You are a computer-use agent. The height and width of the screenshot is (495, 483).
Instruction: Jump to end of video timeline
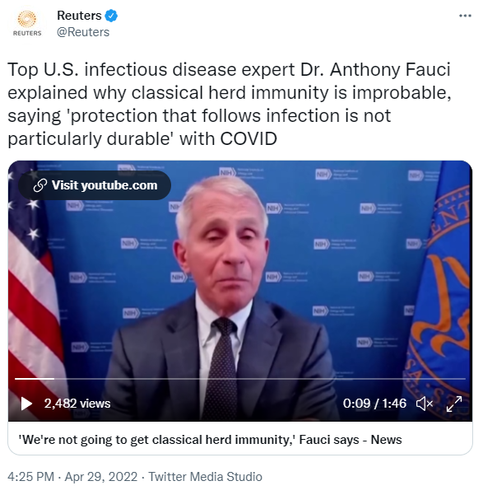click(464, 378)
